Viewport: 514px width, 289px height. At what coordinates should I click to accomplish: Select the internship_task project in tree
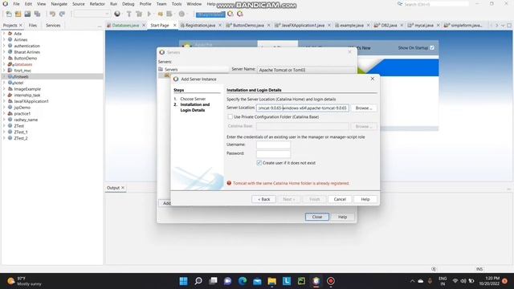(x=27, y=95)
